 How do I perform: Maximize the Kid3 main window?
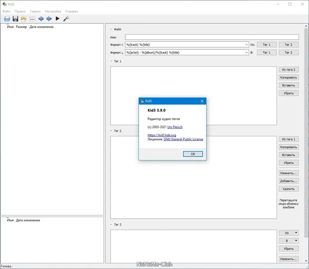click(290, 4)
